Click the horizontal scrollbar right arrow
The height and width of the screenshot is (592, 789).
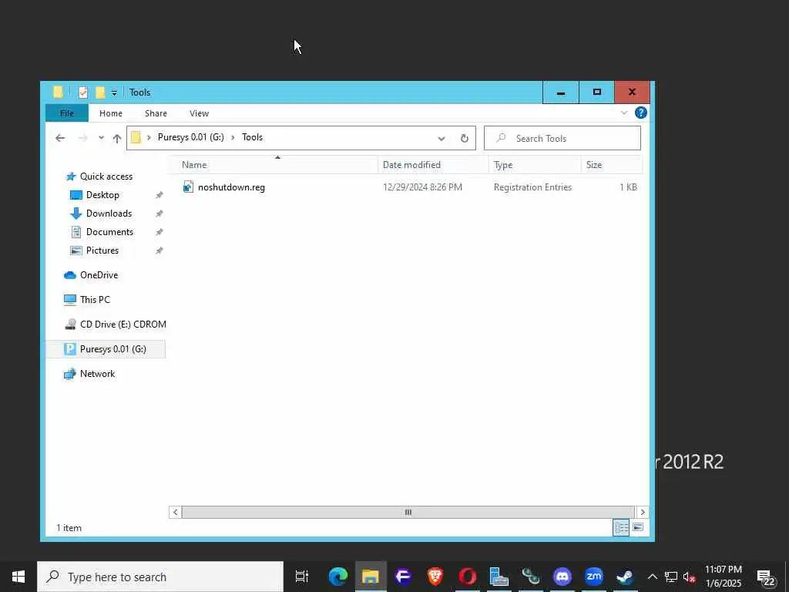tap(643, 513)
